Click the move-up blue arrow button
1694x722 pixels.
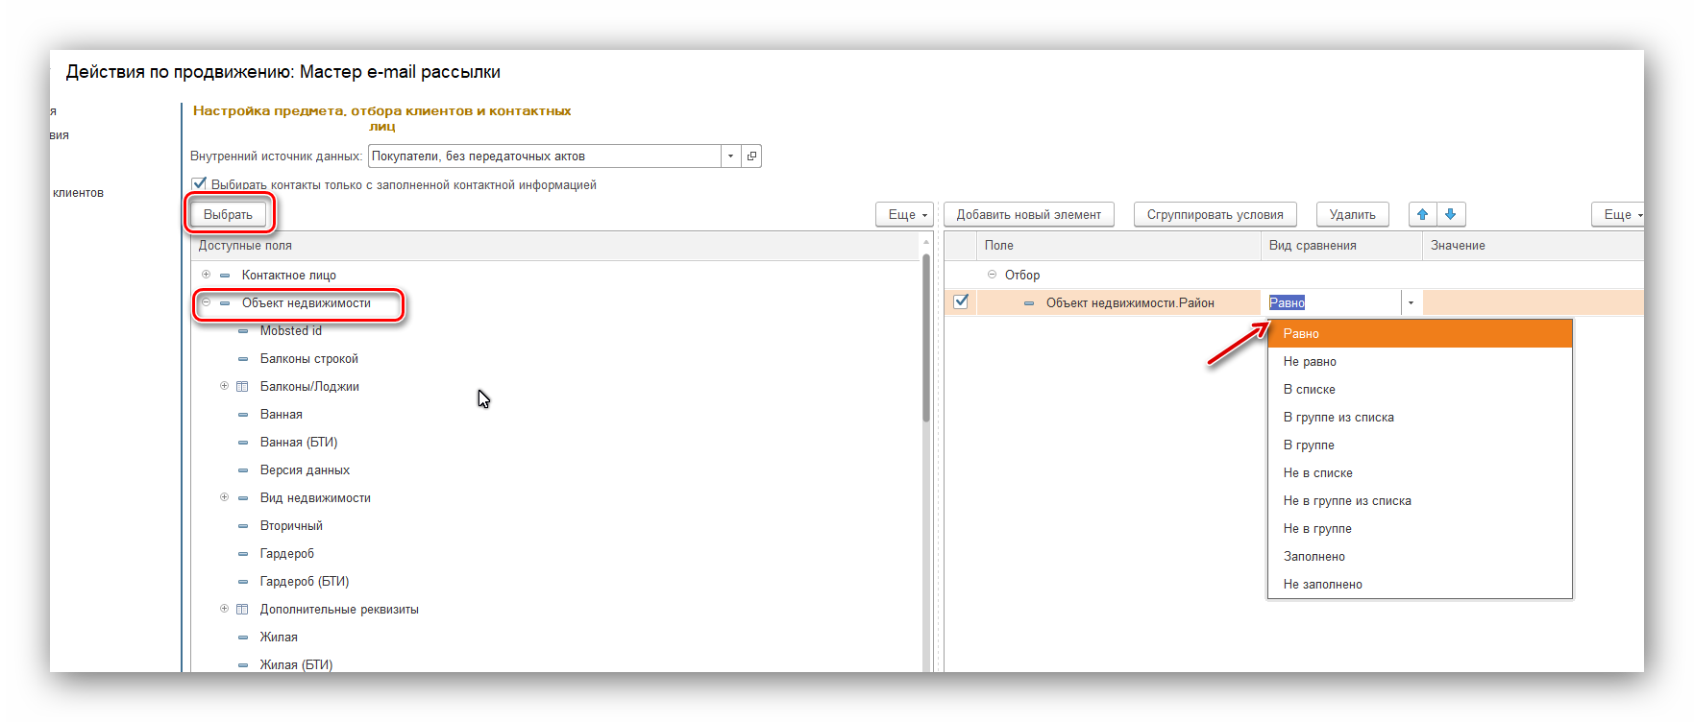tap(1423, 214)
